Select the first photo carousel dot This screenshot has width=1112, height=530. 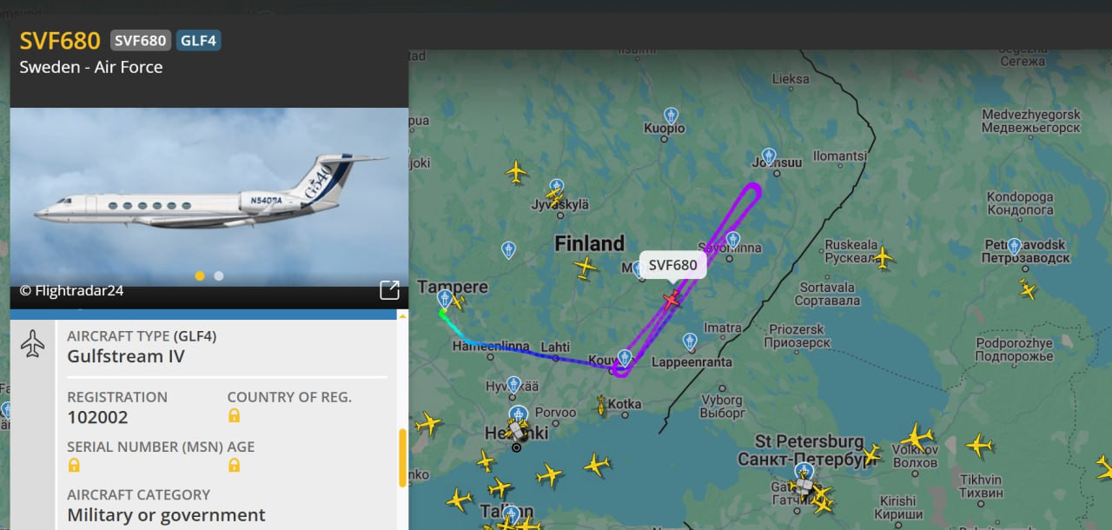point(200,276)
